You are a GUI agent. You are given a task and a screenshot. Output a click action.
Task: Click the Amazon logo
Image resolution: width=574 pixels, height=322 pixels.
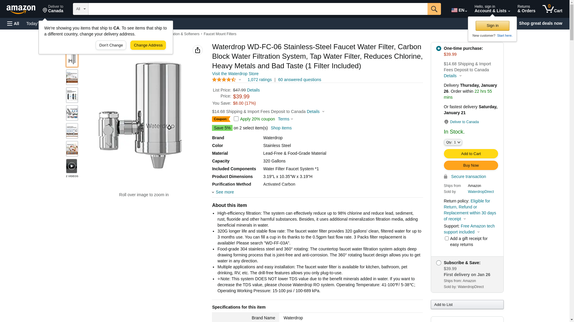[21, 10]
